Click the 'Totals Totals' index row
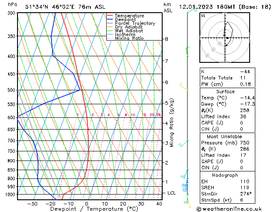Image resolution: width=275 pixels, height=212 pixels. pyautogui.click(x=227, y=78)
